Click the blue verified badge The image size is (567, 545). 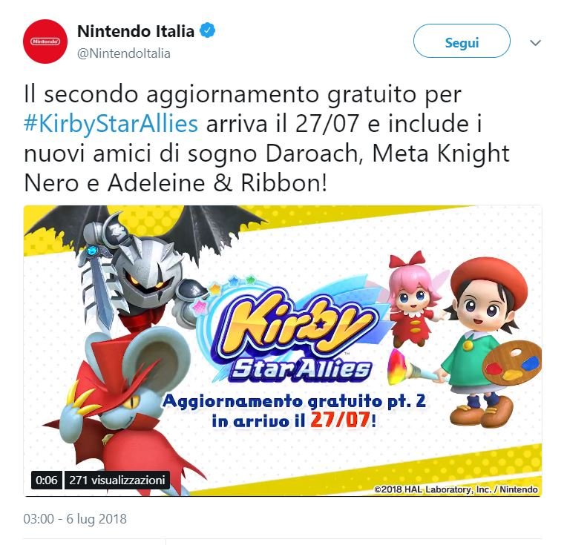(x=208, y=31)
